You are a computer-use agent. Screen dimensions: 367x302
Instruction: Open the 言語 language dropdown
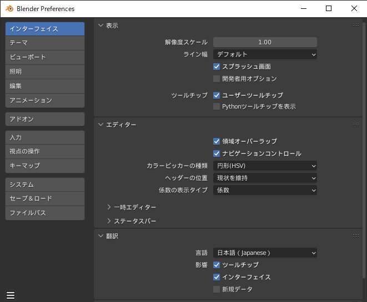tap(265, 253)
